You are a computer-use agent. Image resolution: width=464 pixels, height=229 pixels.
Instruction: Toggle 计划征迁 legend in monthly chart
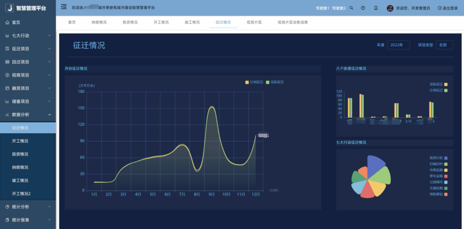(x=254, y=82)
